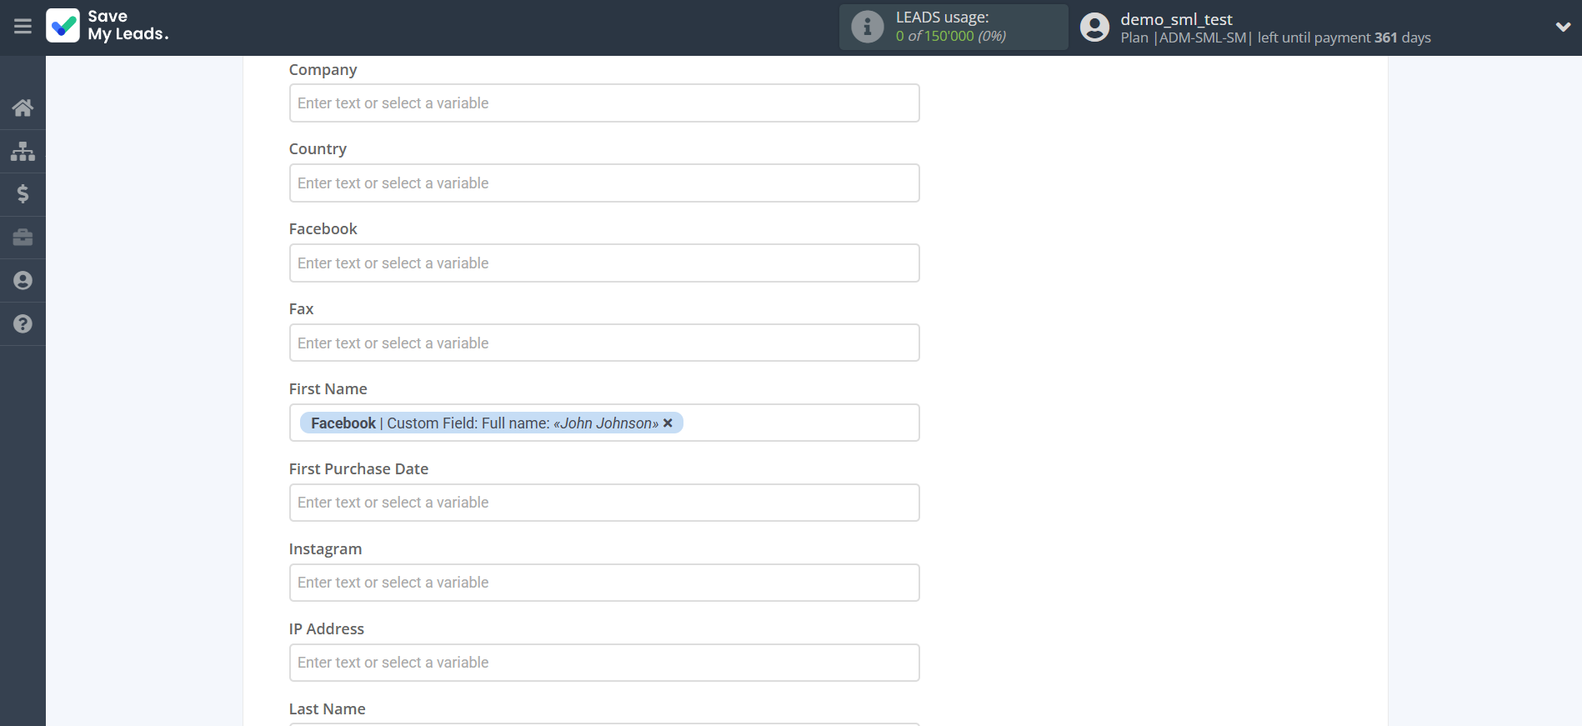The width and height of the screenshot is (1582, 726).
Task: Open the connections sitemap icon
Action: (23, 151)
